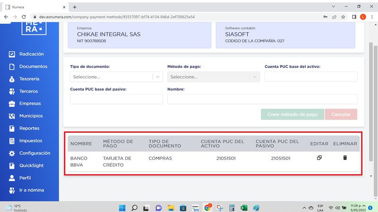Open Windows taskbar search

click(x=135, y=208)
